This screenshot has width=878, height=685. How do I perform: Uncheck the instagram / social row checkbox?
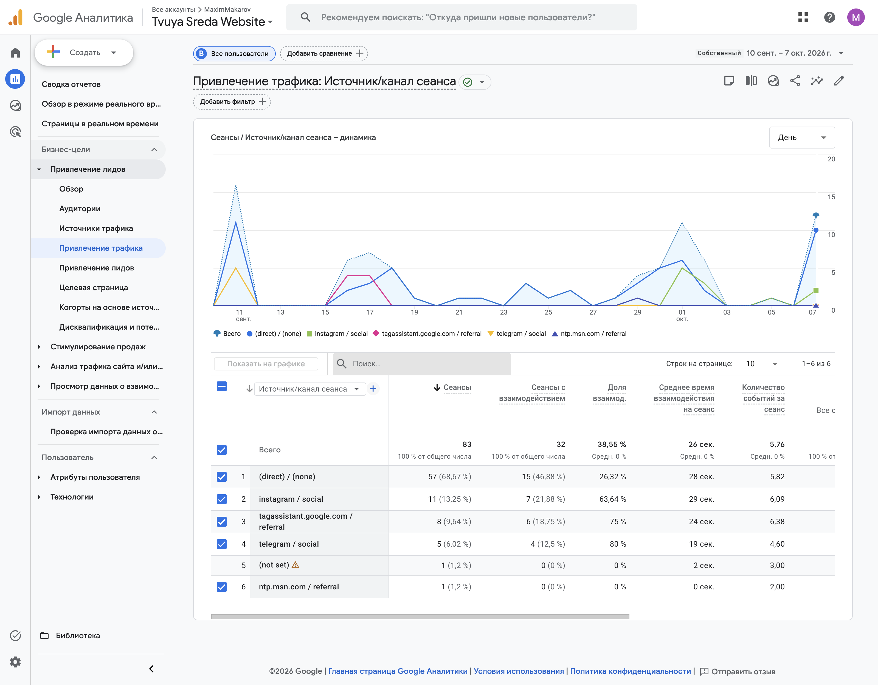221,499
